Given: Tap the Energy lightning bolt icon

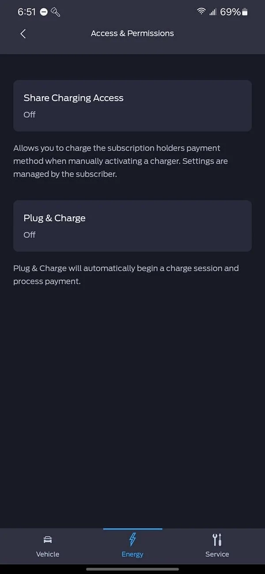Looking at the screenshot, I should click(x=132, y=539).
